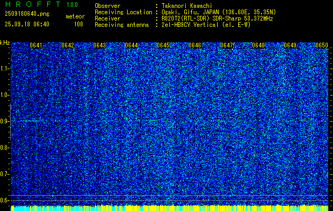Click the name Takanori Kawachi

[187, 6]
